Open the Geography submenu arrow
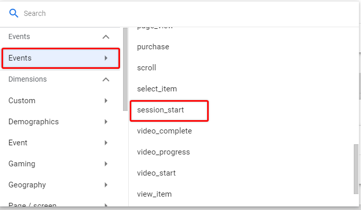This screenshot has width=361, height=210. click(x=106, y=185)
